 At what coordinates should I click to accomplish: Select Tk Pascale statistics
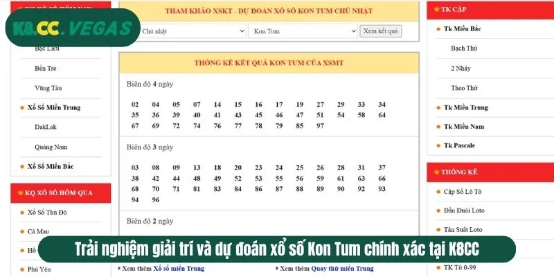point(459,145)
